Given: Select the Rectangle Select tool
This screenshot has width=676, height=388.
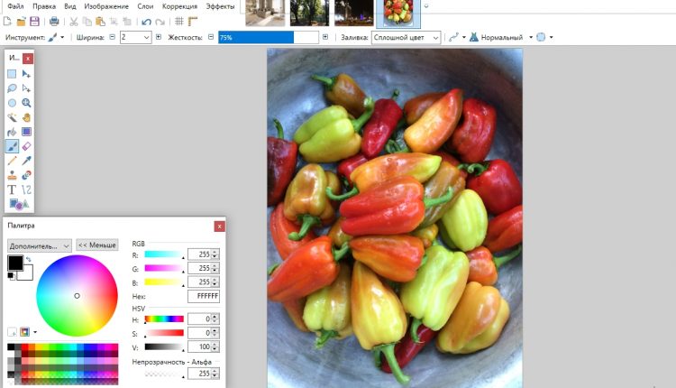Looking at the screenshot, I should pyautogui.click(x=12, y=74).
